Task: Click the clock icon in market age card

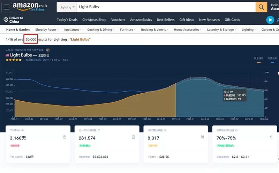Action: click(x=65, y=137)
